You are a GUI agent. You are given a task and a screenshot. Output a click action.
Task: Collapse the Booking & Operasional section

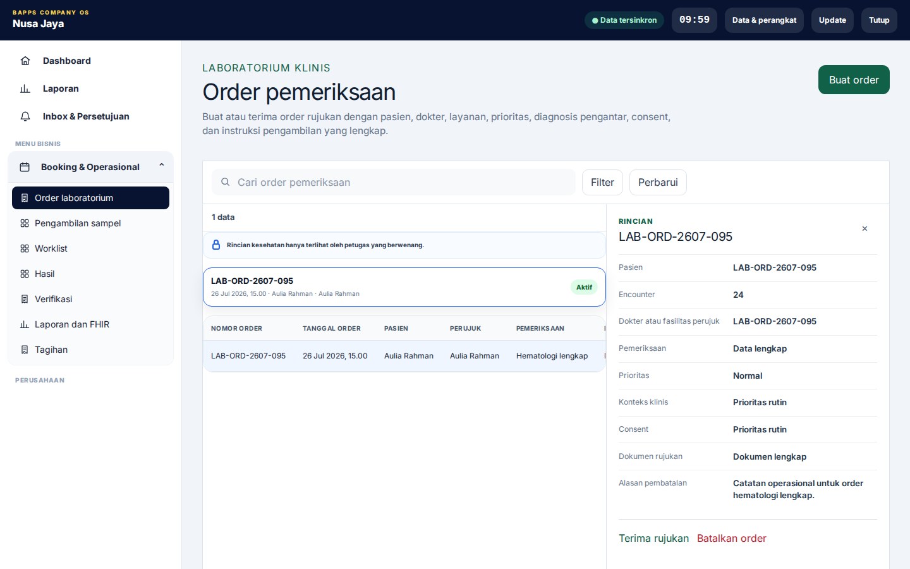pos(162,165)
